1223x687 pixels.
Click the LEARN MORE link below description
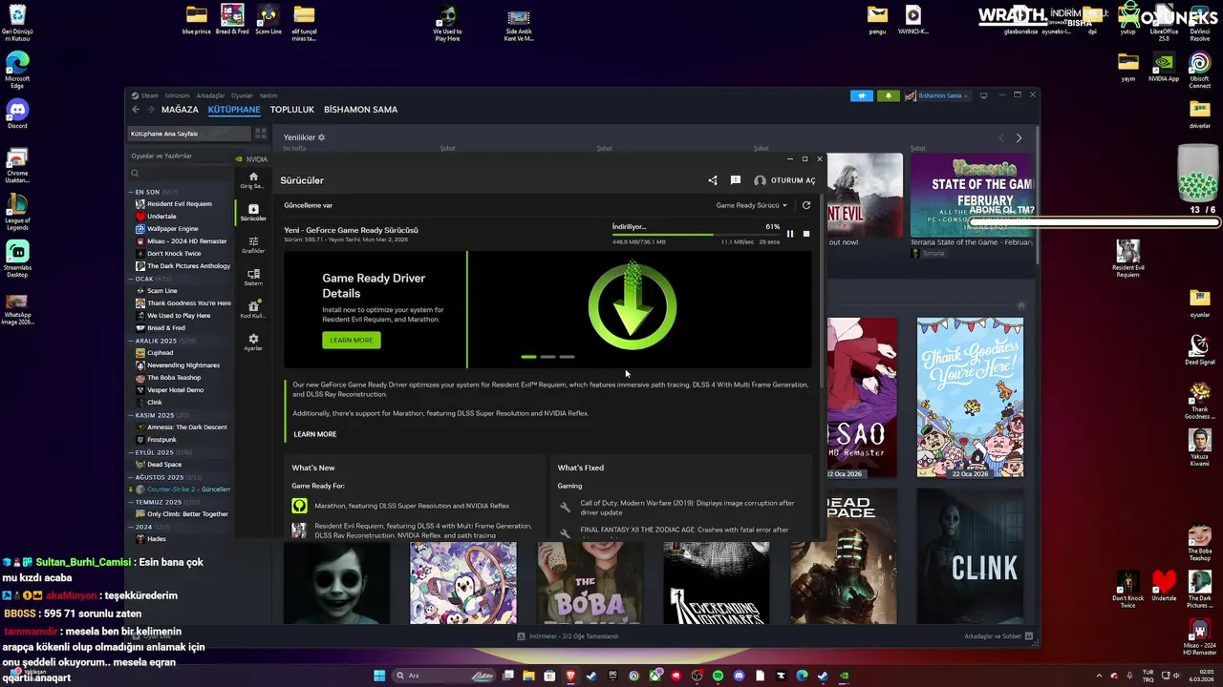tap(315, 434)
